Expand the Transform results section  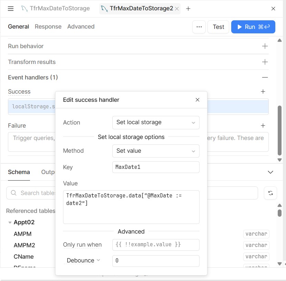coord(265,62)
